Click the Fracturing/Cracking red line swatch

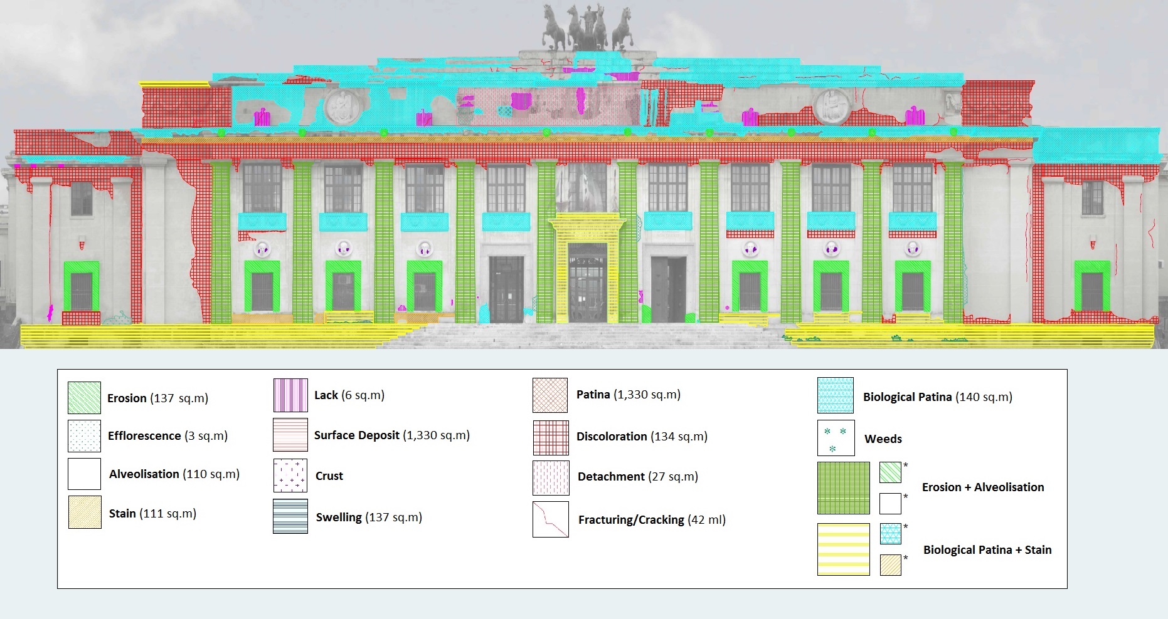pos(551,519)
